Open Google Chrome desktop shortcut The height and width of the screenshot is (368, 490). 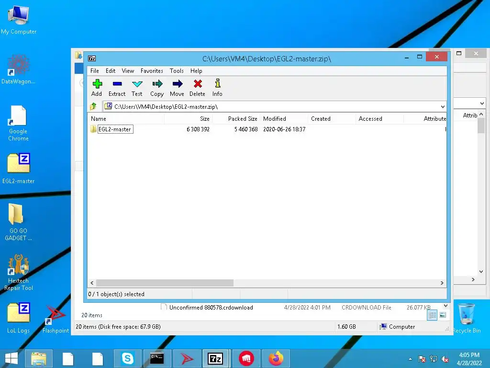19,123
